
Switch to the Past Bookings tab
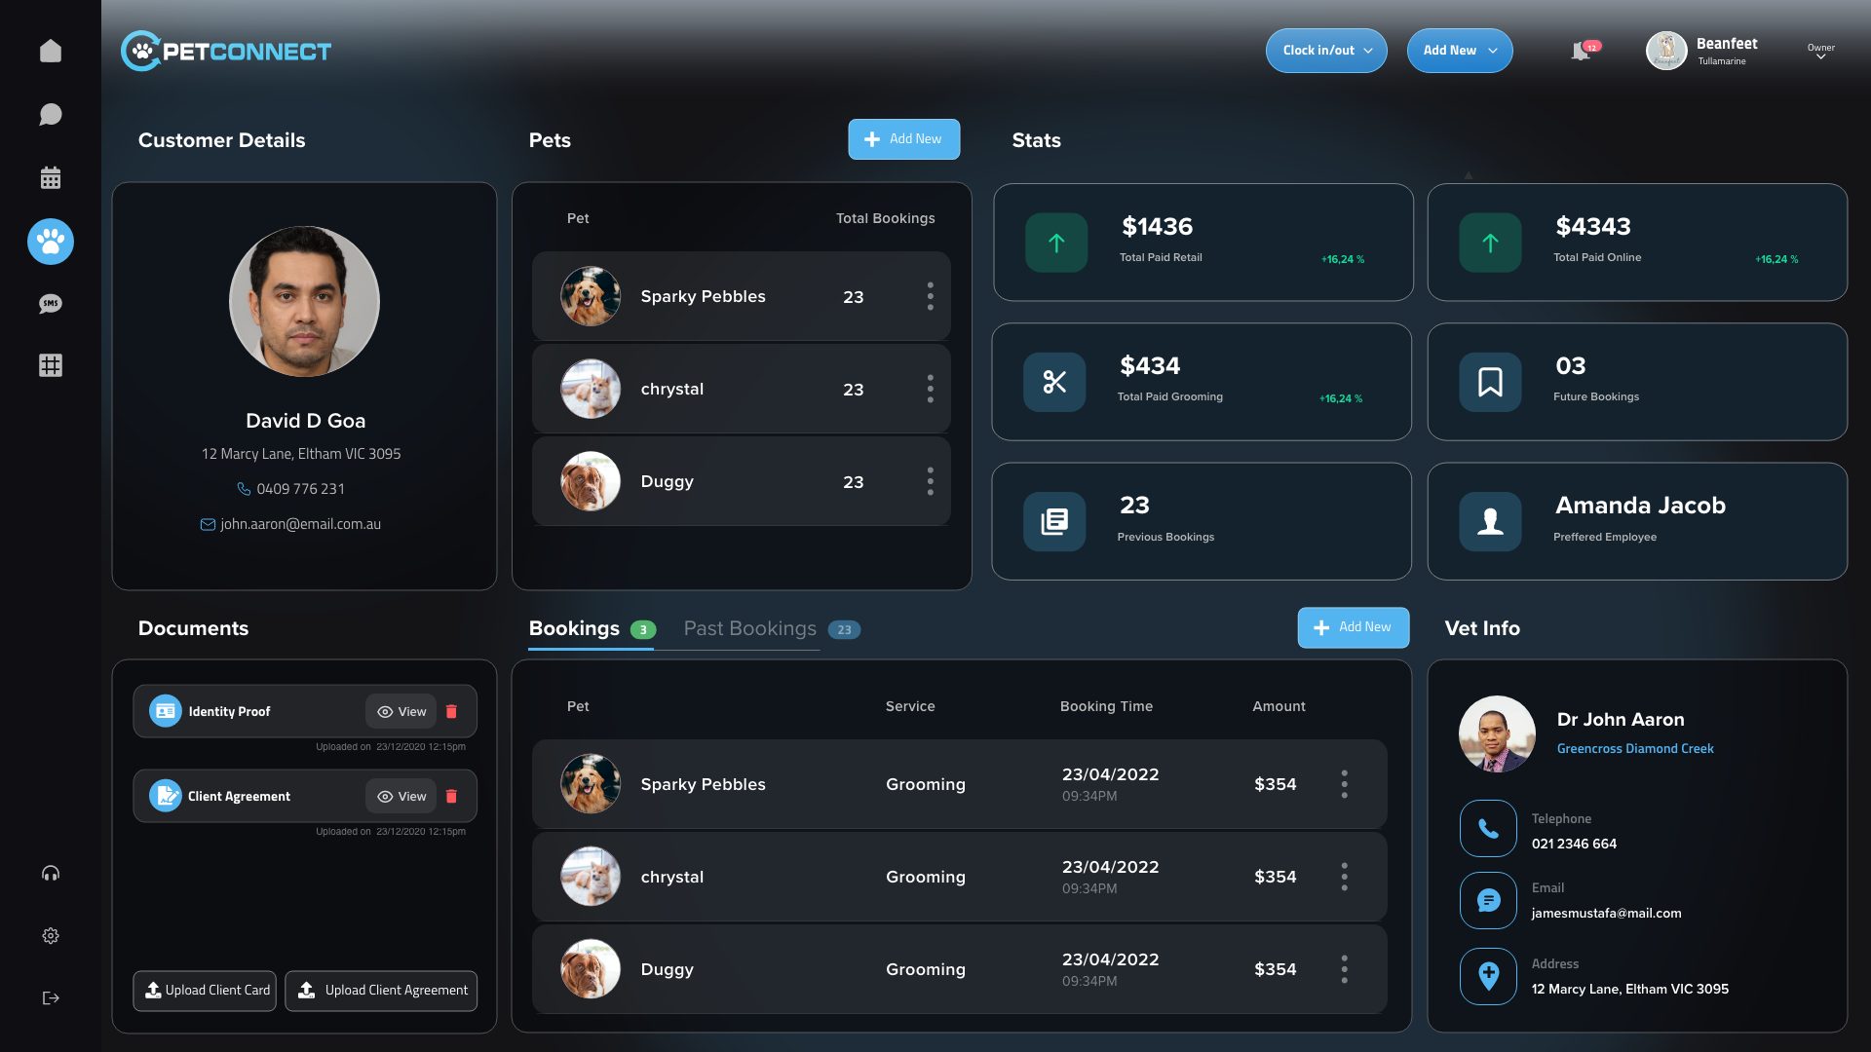pos(750,628)
